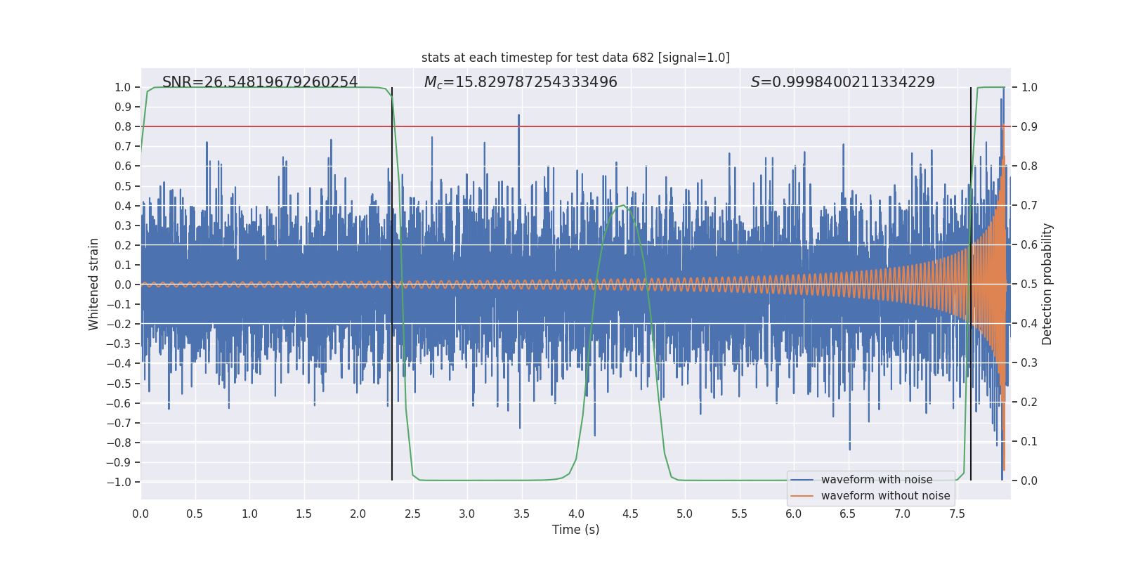Click time axis tick label 0.5
The height and width of the screenshot is (562, 1124).
(x=195, y=514)
